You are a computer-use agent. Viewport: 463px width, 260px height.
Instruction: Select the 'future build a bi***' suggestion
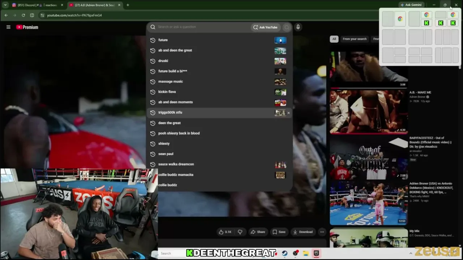219,71
